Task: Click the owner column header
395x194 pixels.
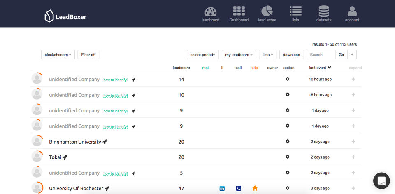Action: point(272,68)
